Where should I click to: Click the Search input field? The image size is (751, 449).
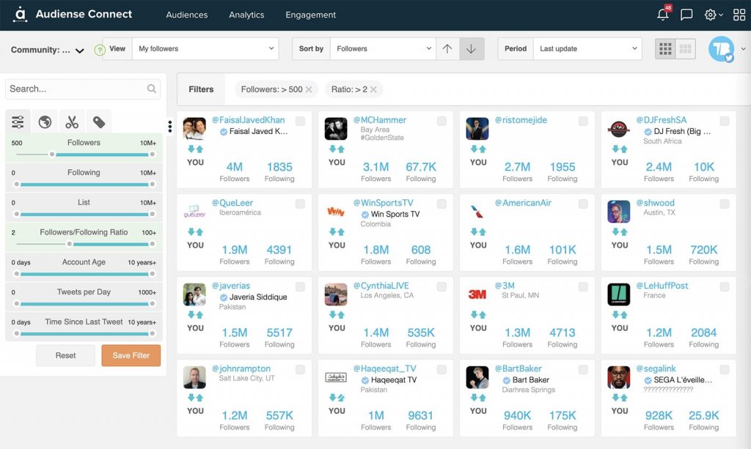pos(83,89)
